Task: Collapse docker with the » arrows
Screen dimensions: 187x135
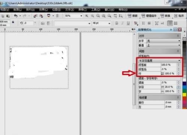Action: click(x=171, y=30)
